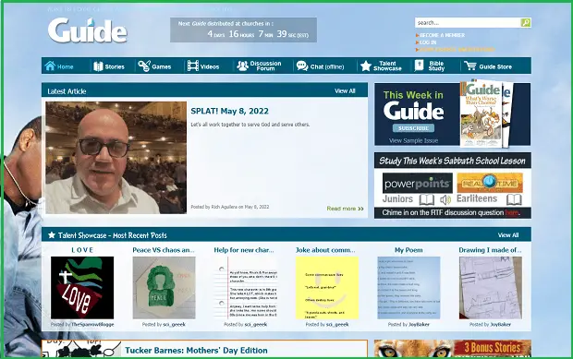Click the PowerPoints logo
Viewport: 573px width, 359px height.
418,183
